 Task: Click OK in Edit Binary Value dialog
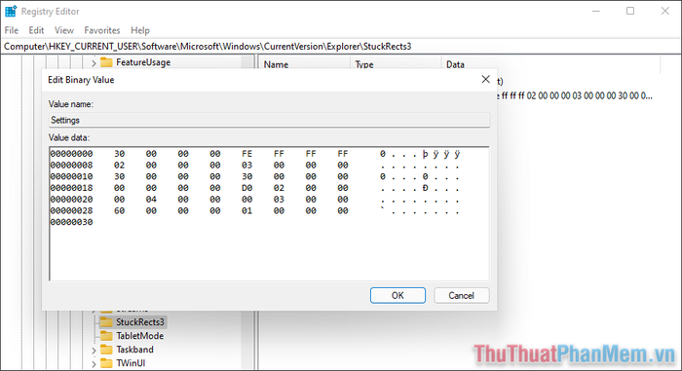[x=398, y=295]
